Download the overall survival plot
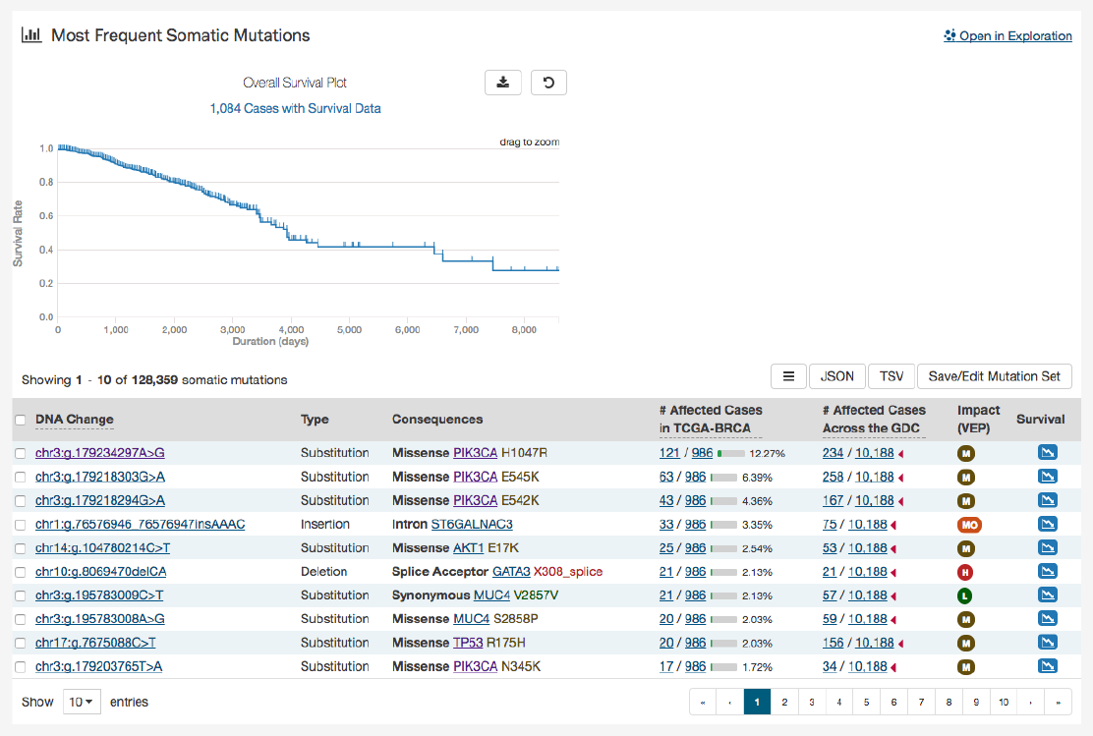 (x=503, y=83)
